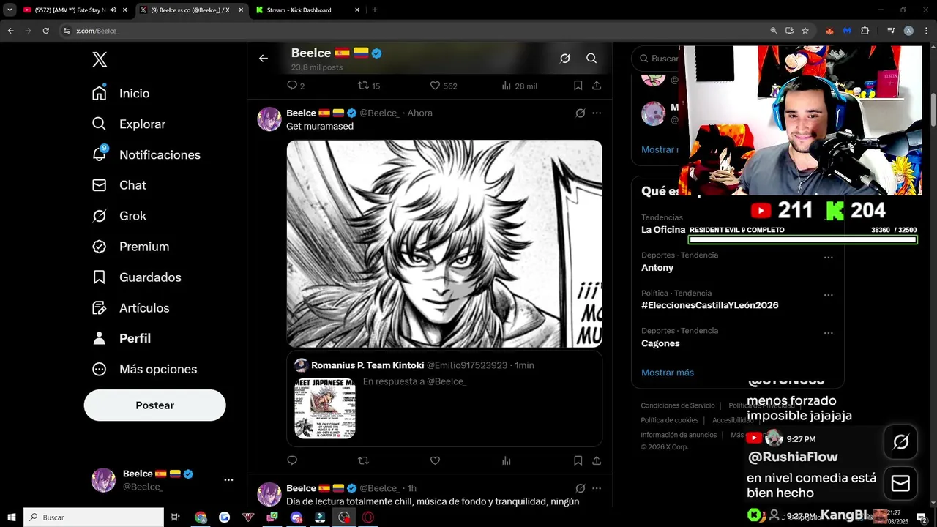This screenshot has height=527, width=937.
Task: Click the x.com/Beelce_ address bar
Action: point(410,31)
